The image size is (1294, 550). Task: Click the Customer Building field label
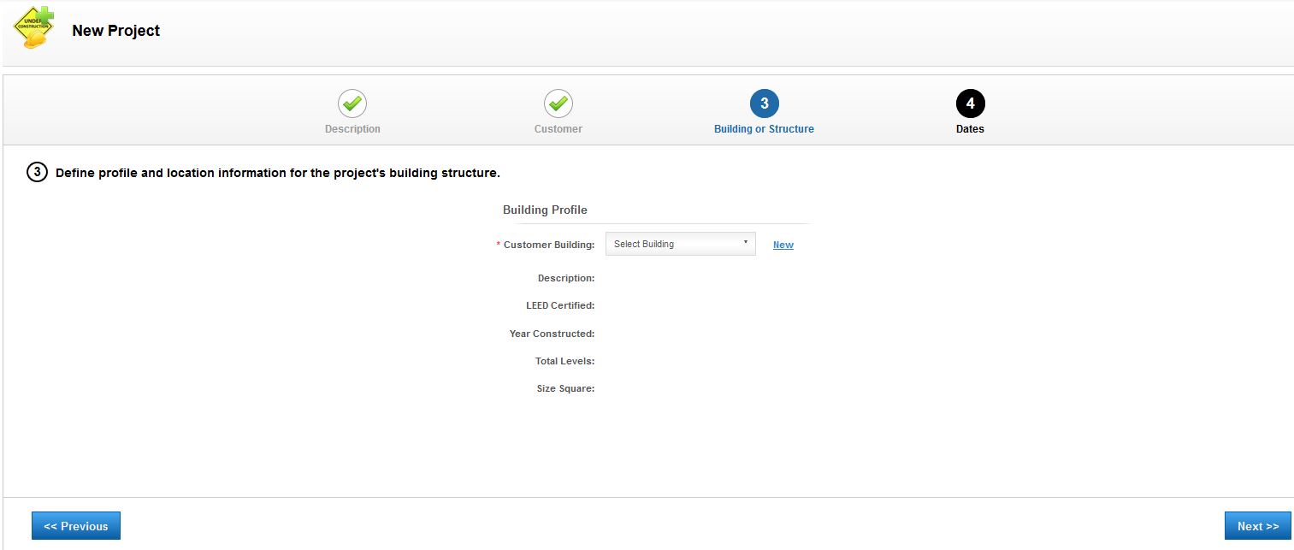[x=549, y=245]
